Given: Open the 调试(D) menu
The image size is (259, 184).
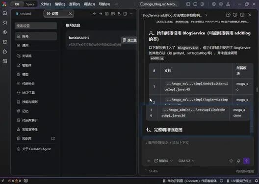Looking at the screenshot, I should coord(89,4).
